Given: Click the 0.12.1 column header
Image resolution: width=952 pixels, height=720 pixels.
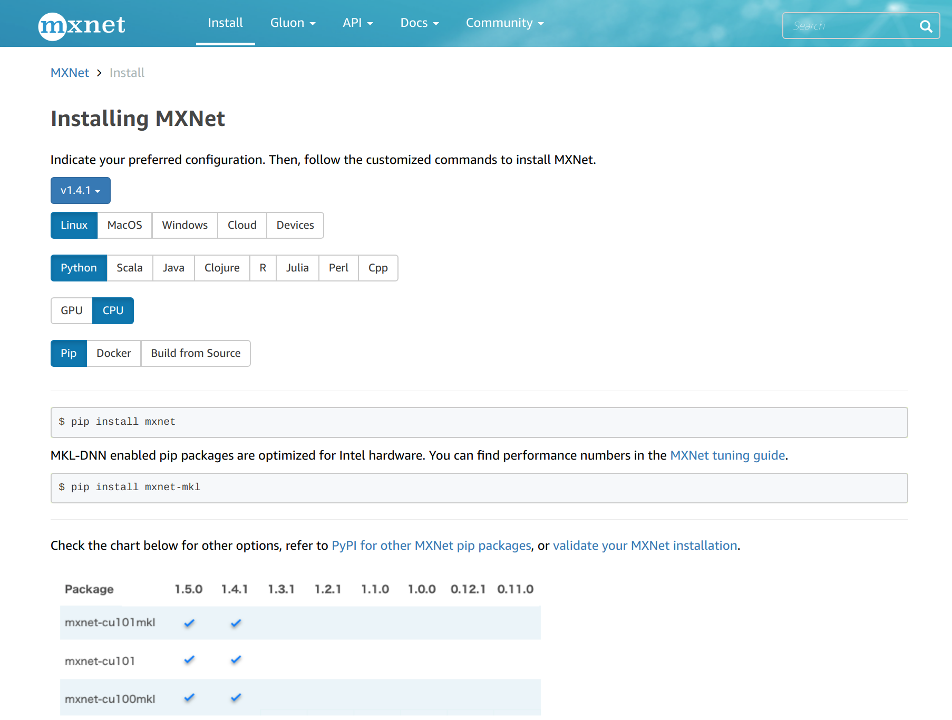Looking at the screenshot, I should pos(468,589).
